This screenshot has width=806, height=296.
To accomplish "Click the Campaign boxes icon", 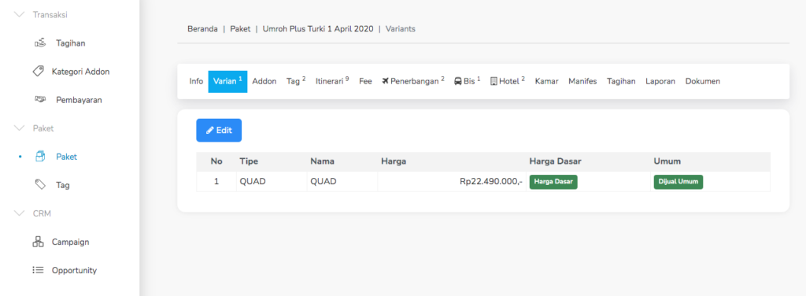I will [x=38, y=242].
